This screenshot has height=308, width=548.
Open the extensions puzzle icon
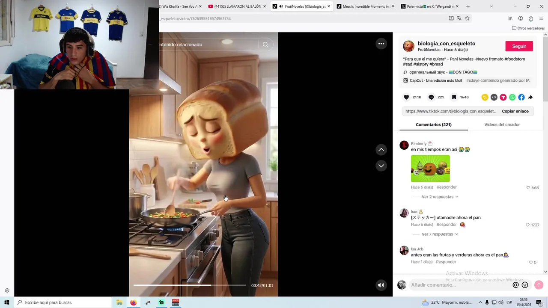coord(531,18)
